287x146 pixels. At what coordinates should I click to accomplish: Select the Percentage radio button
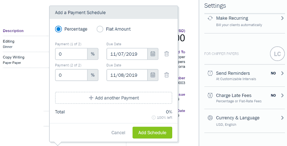click(58, 29)
